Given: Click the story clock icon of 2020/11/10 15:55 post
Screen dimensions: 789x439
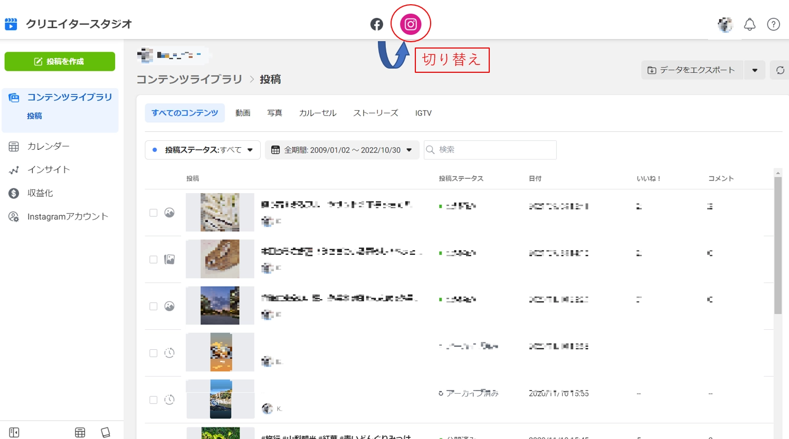Looking at the screenshot, I should (169, 399).
